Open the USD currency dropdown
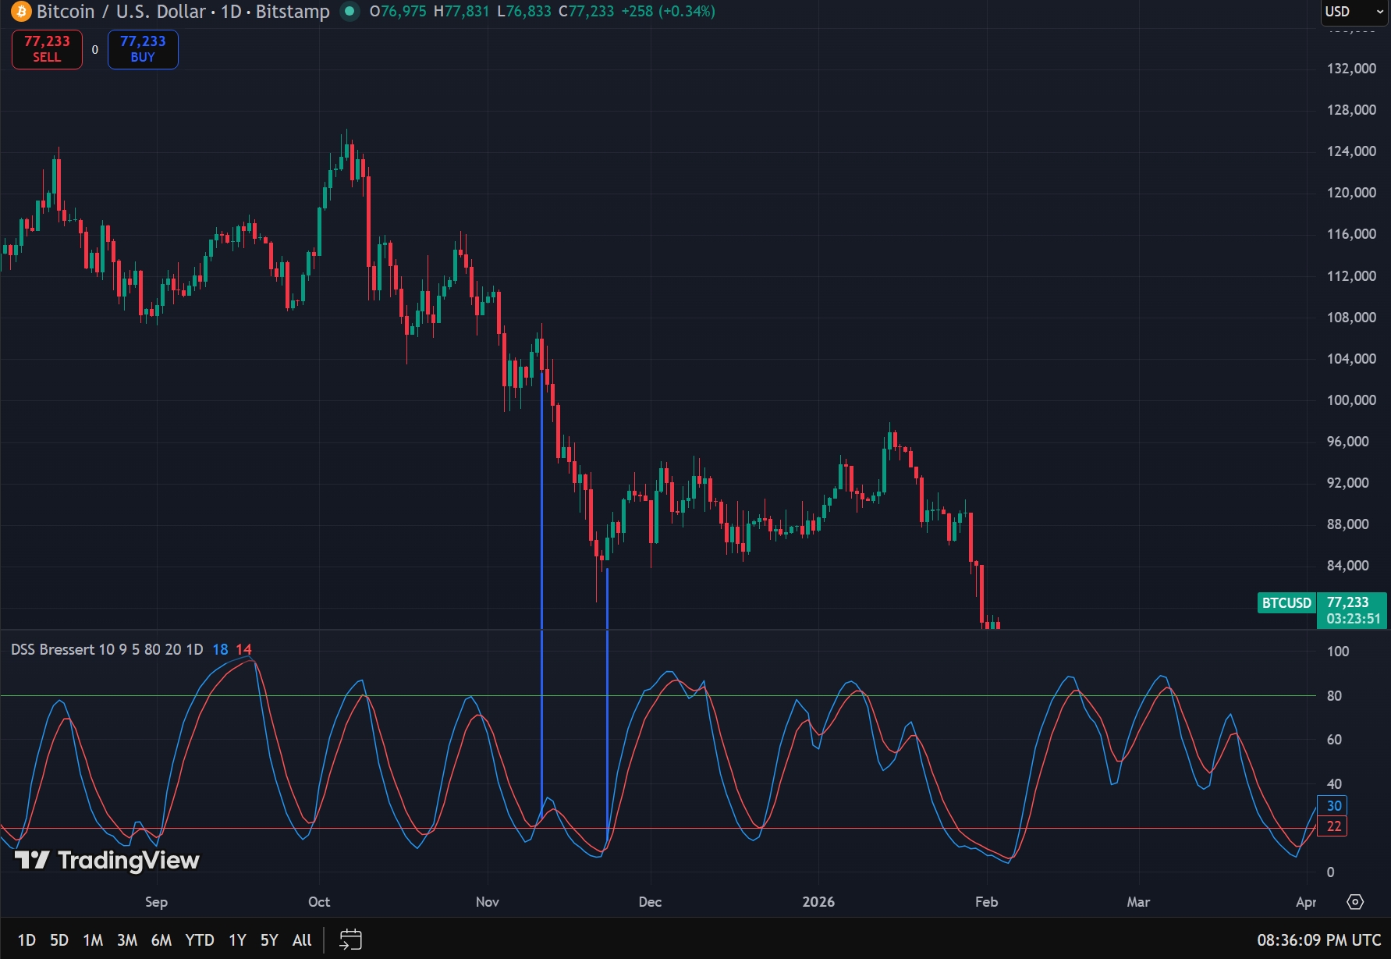Image resolution: width=1391 pixels, height=959 pixels. pos(1354,12)
